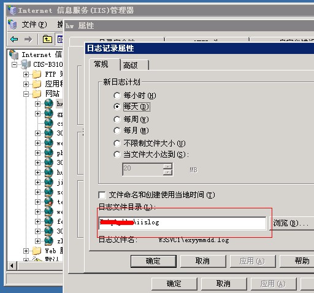Select the hw website globe icon
The height and width of the screenshot is (293, 314).
(49, 104)
